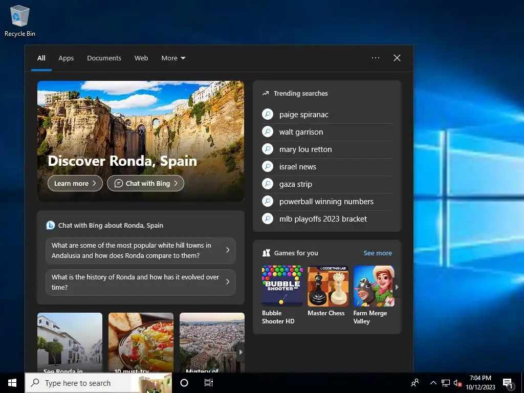Open the 10 must-try food card
524x393 pixels.
point(141,343)
